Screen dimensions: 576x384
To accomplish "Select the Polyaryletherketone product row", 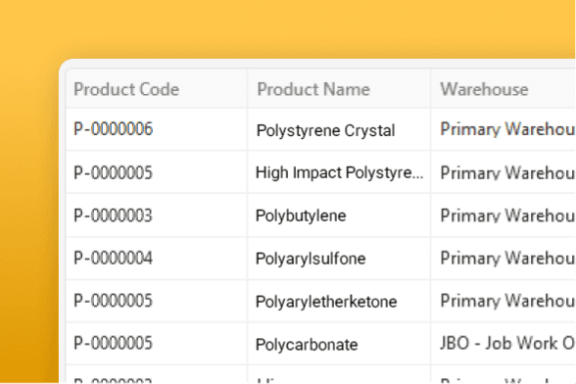I will pyautogui.click(x=320, y=302).
